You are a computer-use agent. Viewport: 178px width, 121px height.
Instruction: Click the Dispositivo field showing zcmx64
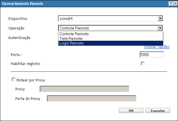pos(108,19)
